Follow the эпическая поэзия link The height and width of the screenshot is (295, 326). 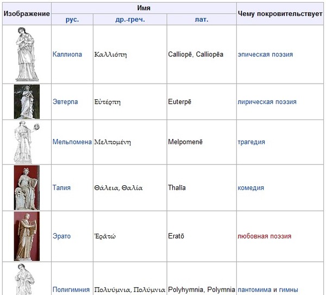coord(265,54)
